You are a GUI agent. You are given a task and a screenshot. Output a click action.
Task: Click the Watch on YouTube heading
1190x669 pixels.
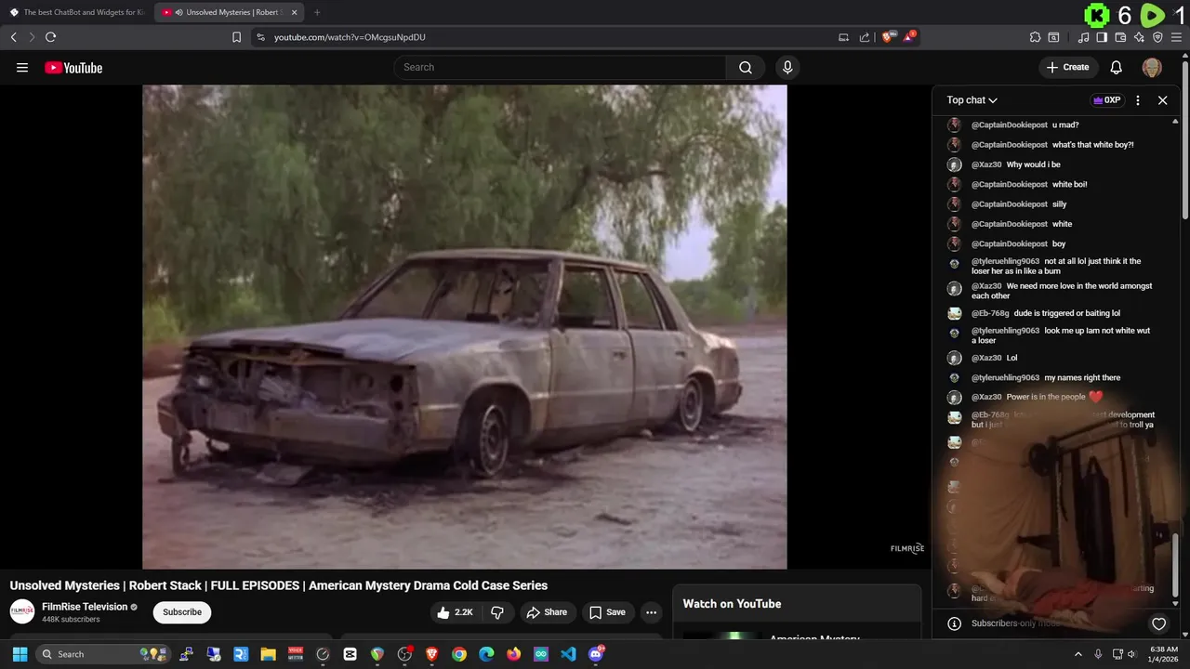(x=732, y=604)
